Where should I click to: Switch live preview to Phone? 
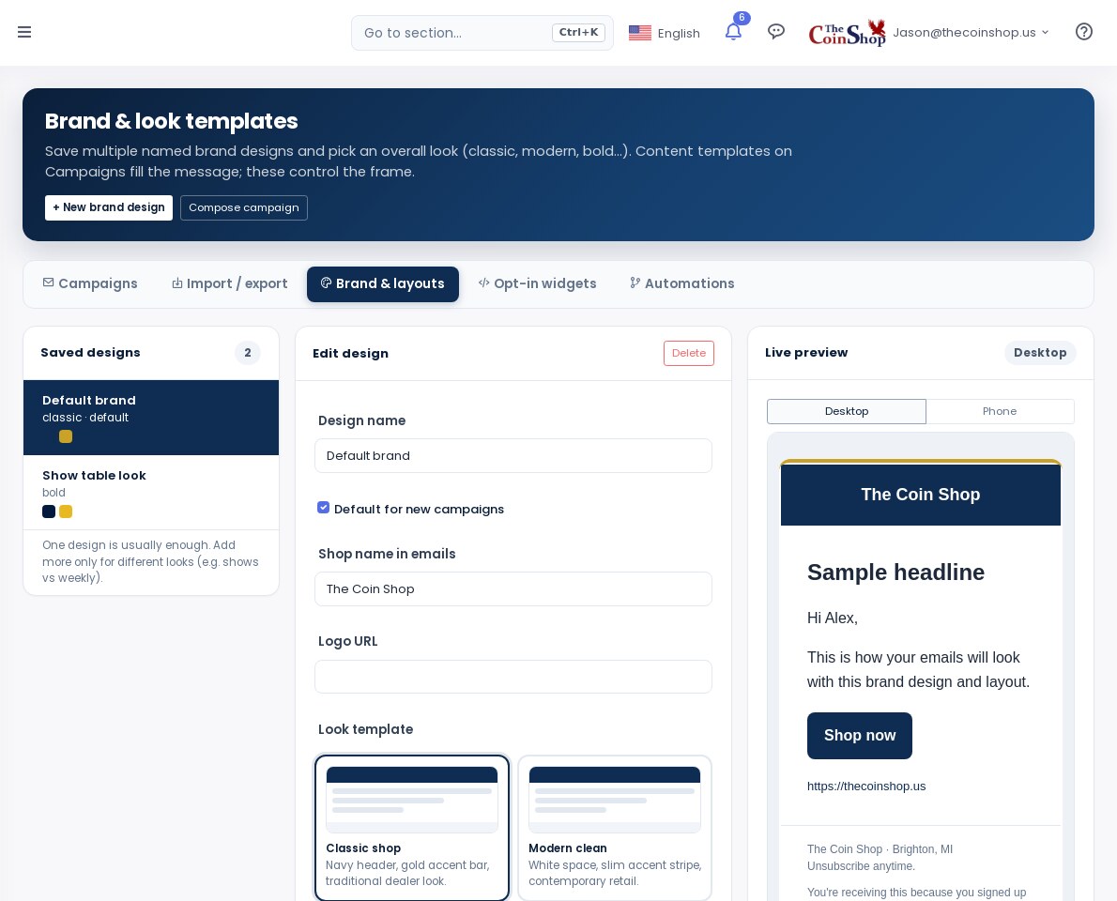[1000, 412]
